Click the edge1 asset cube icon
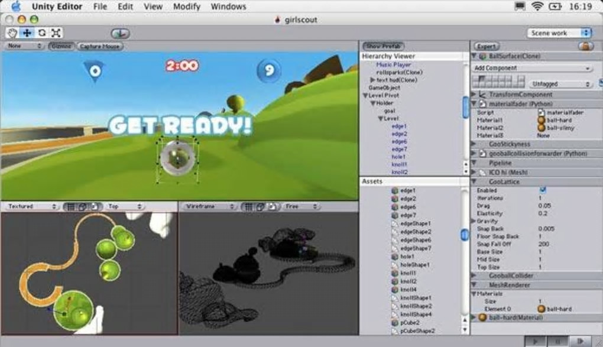This screenshot has width=603, height=347. 394,190
